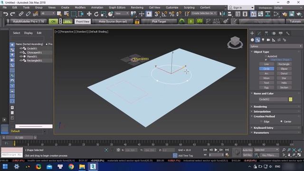304x171 pixels.
Task: Toggle the AutoModeller ON switch
Action: click(x=53, y=21)
